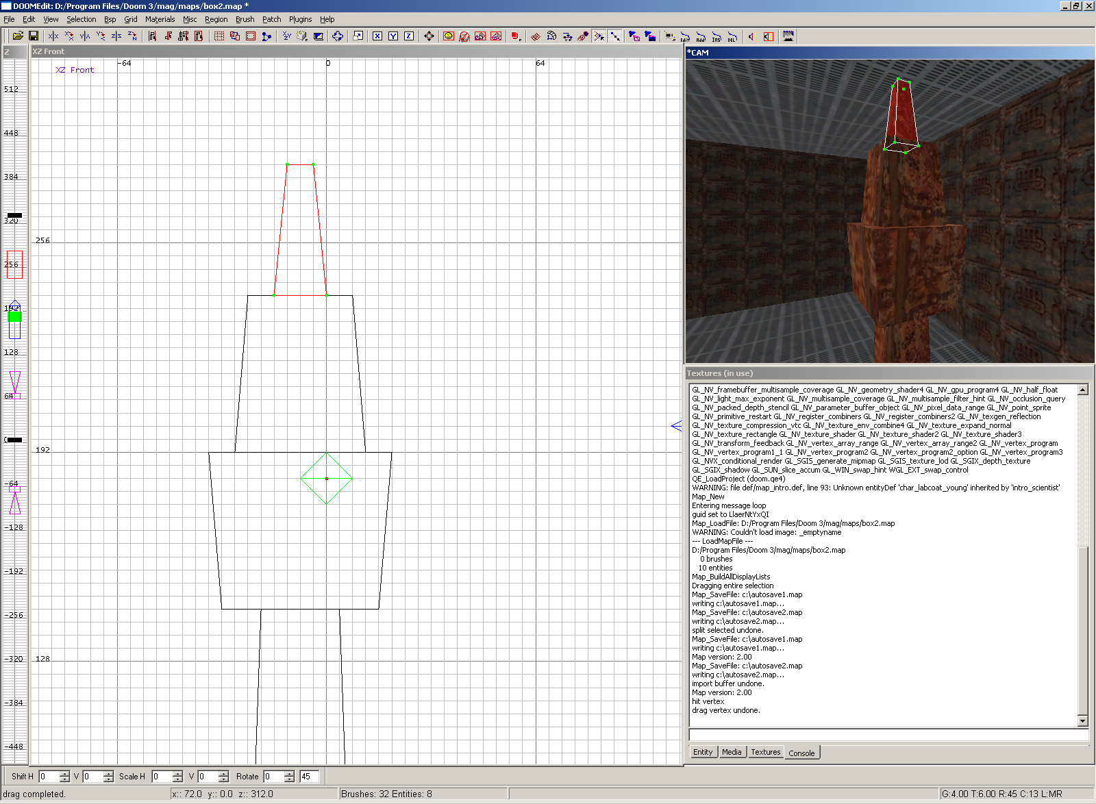Image resolution: width=1096 pixels, height=804 pixels.
Task: Switch to the Textures tab
Action: tap(765, 752)
